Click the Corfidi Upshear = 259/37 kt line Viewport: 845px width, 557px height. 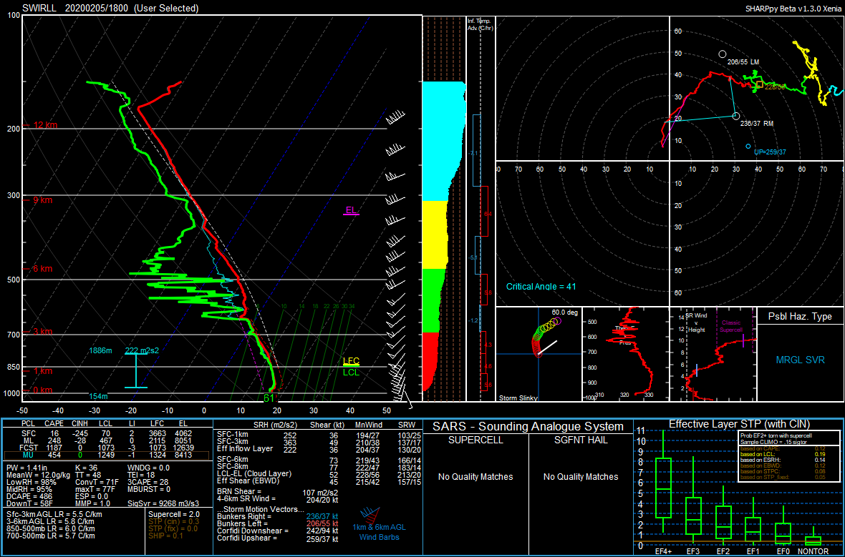[x=278, y=538]
